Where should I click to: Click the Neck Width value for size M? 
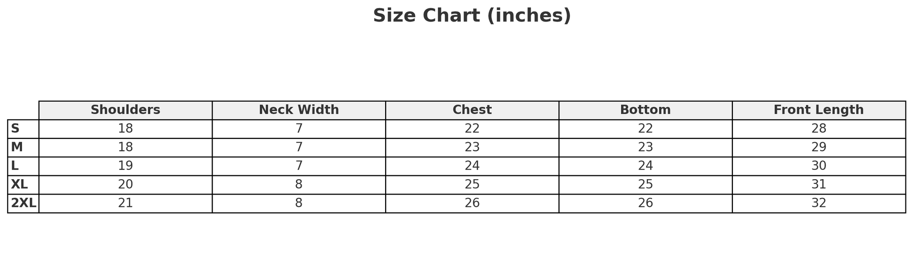click(x=299, y=147)
